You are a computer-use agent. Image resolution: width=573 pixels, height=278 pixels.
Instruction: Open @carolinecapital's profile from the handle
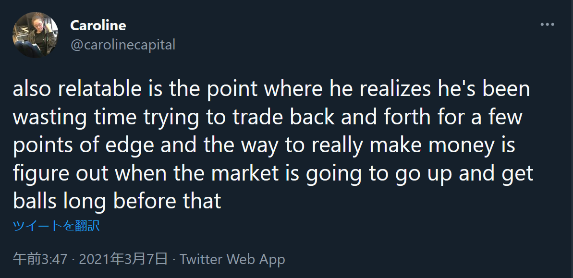[x=123, y=45]
